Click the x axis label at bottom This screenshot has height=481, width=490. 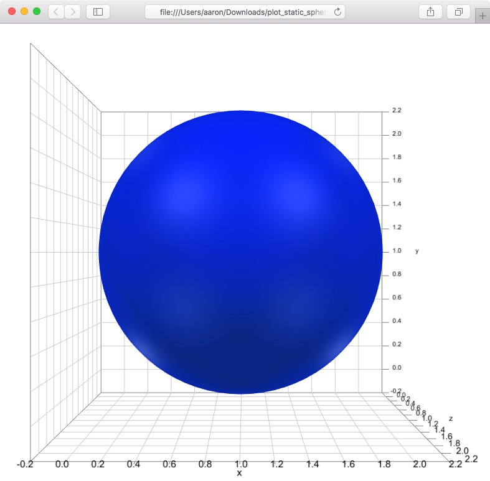point(239,473)
